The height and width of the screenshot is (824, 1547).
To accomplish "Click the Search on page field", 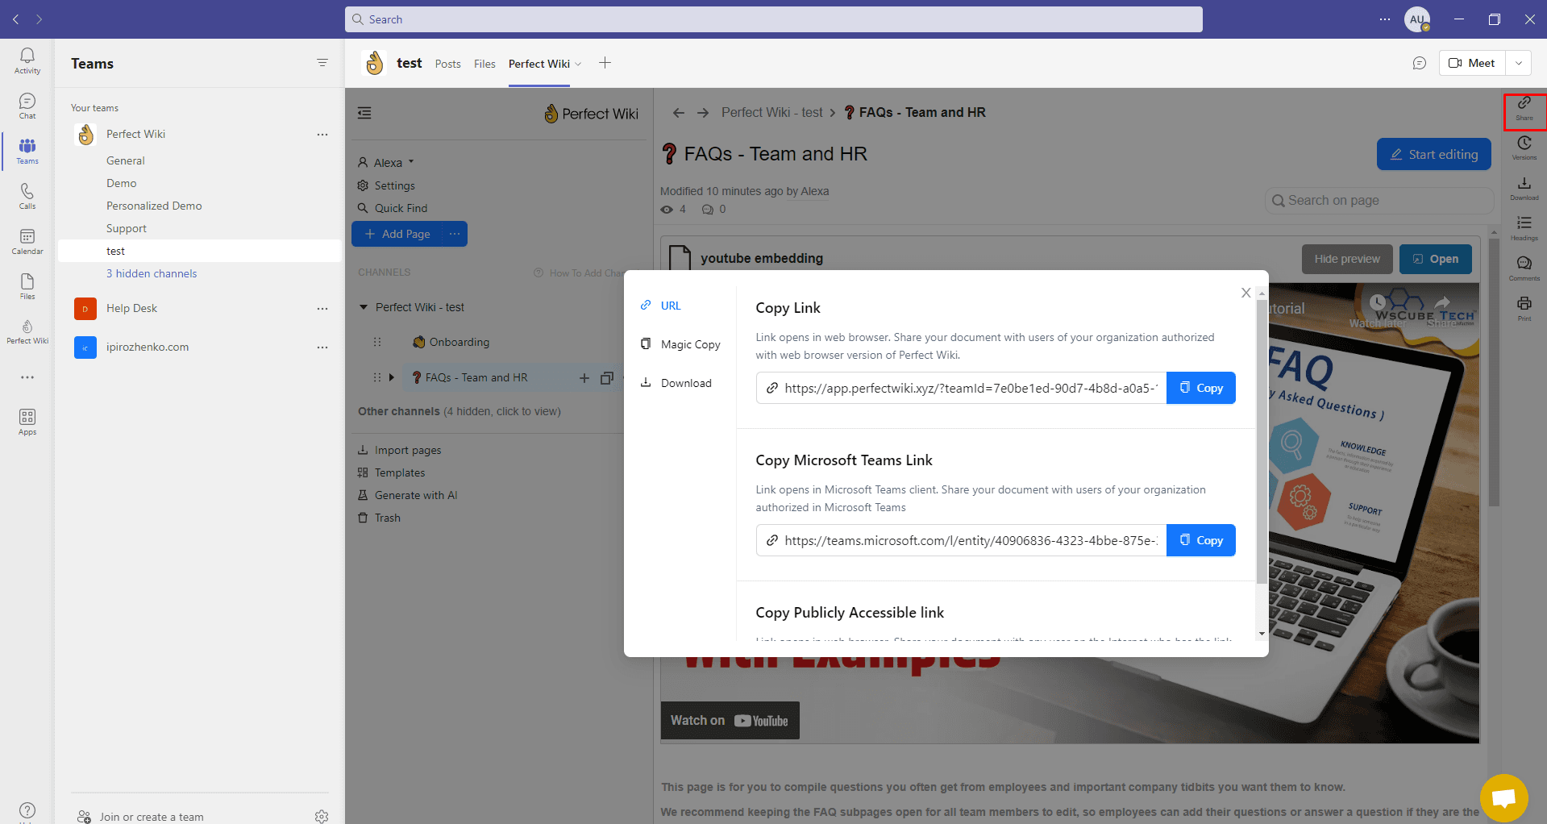I will [x=1379, y=200].
